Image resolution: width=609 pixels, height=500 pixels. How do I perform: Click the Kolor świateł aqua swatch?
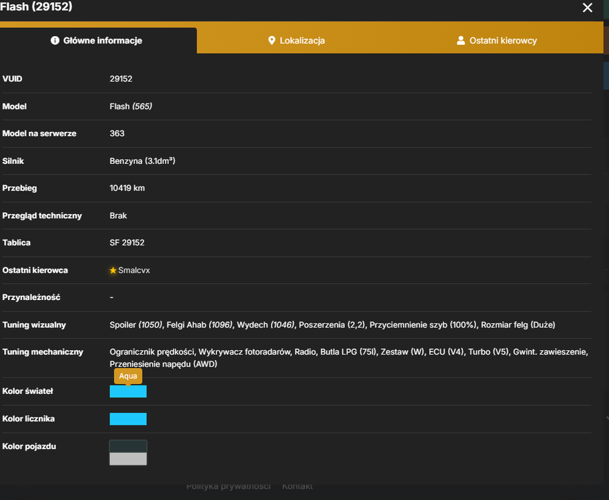click(128, 391)
